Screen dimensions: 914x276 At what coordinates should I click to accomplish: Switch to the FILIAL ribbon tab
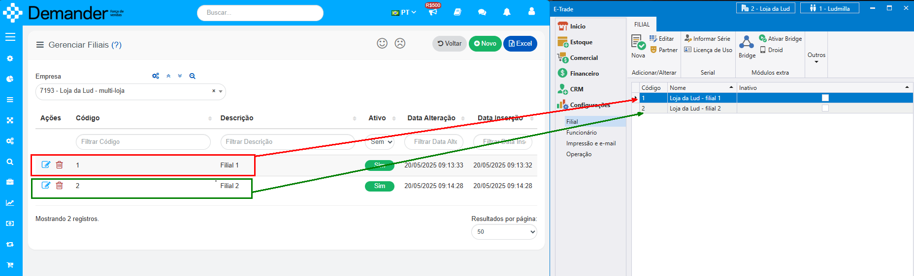pos(642,24)
